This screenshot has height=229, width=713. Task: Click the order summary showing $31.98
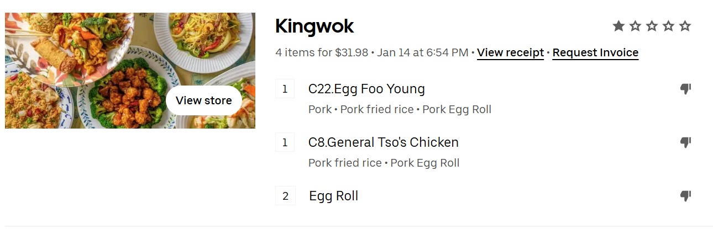point(322,53)
